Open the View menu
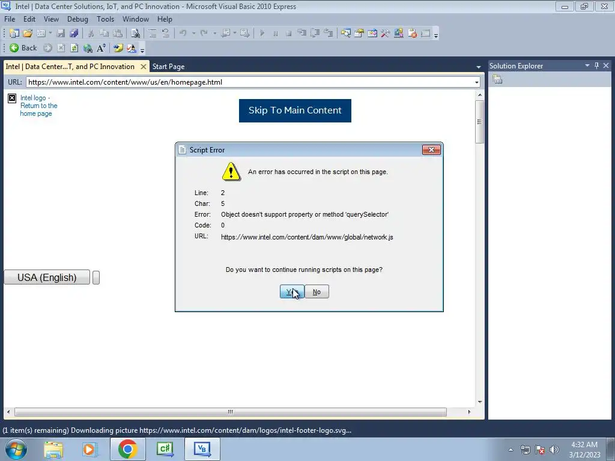The height and width of the screenshot is (461, 615). 51,19
